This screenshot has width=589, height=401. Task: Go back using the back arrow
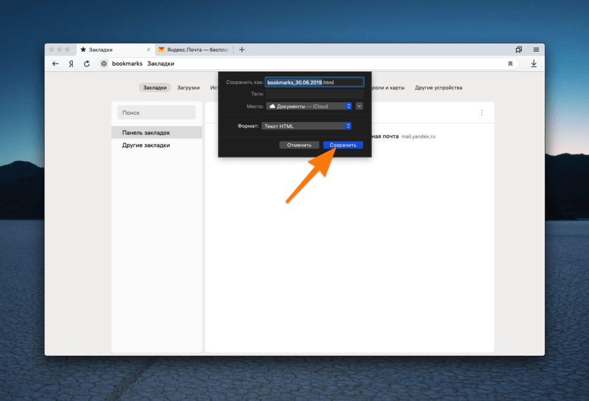(x=55, y=64)
